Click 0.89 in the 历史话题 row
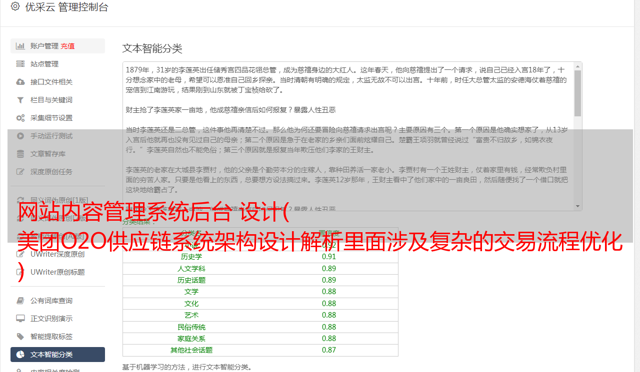The width and height of the screenshot is (640, 372). coord(329,280)
